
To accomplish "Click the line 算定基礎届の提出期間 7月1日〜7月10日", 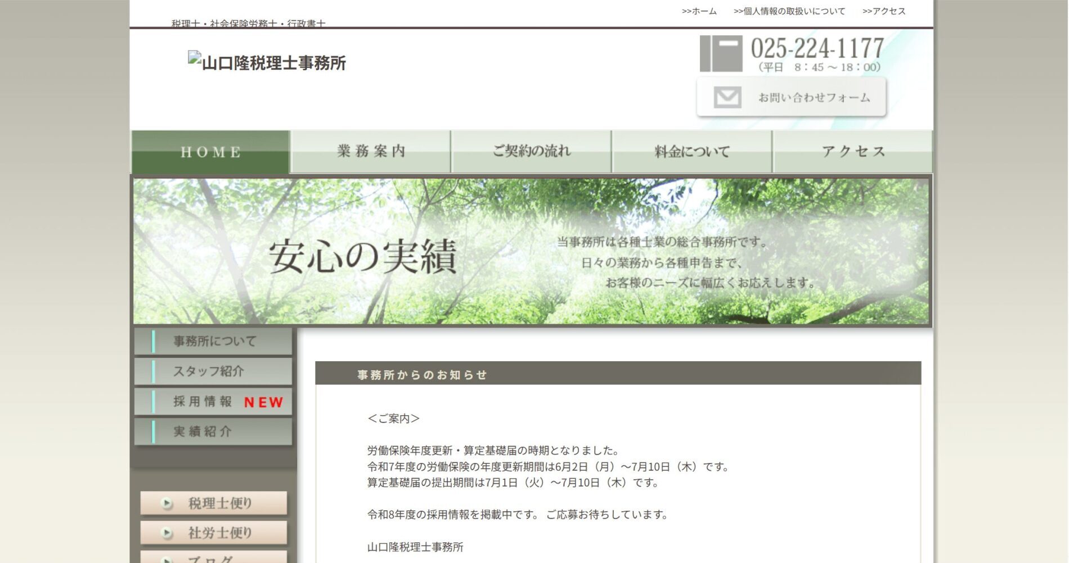I will (x=514, y=483).
